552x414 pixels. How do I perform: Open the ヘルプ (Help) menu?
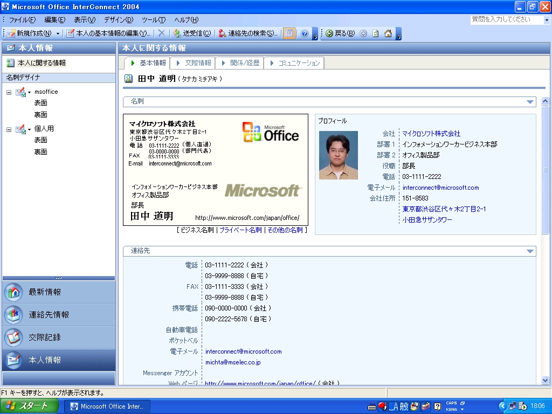[186, 20]
